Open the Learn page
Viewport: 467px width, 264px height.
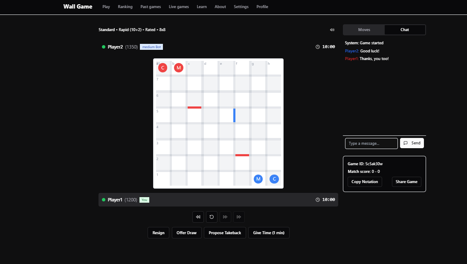pyautogui.click(x=201, y=7)
